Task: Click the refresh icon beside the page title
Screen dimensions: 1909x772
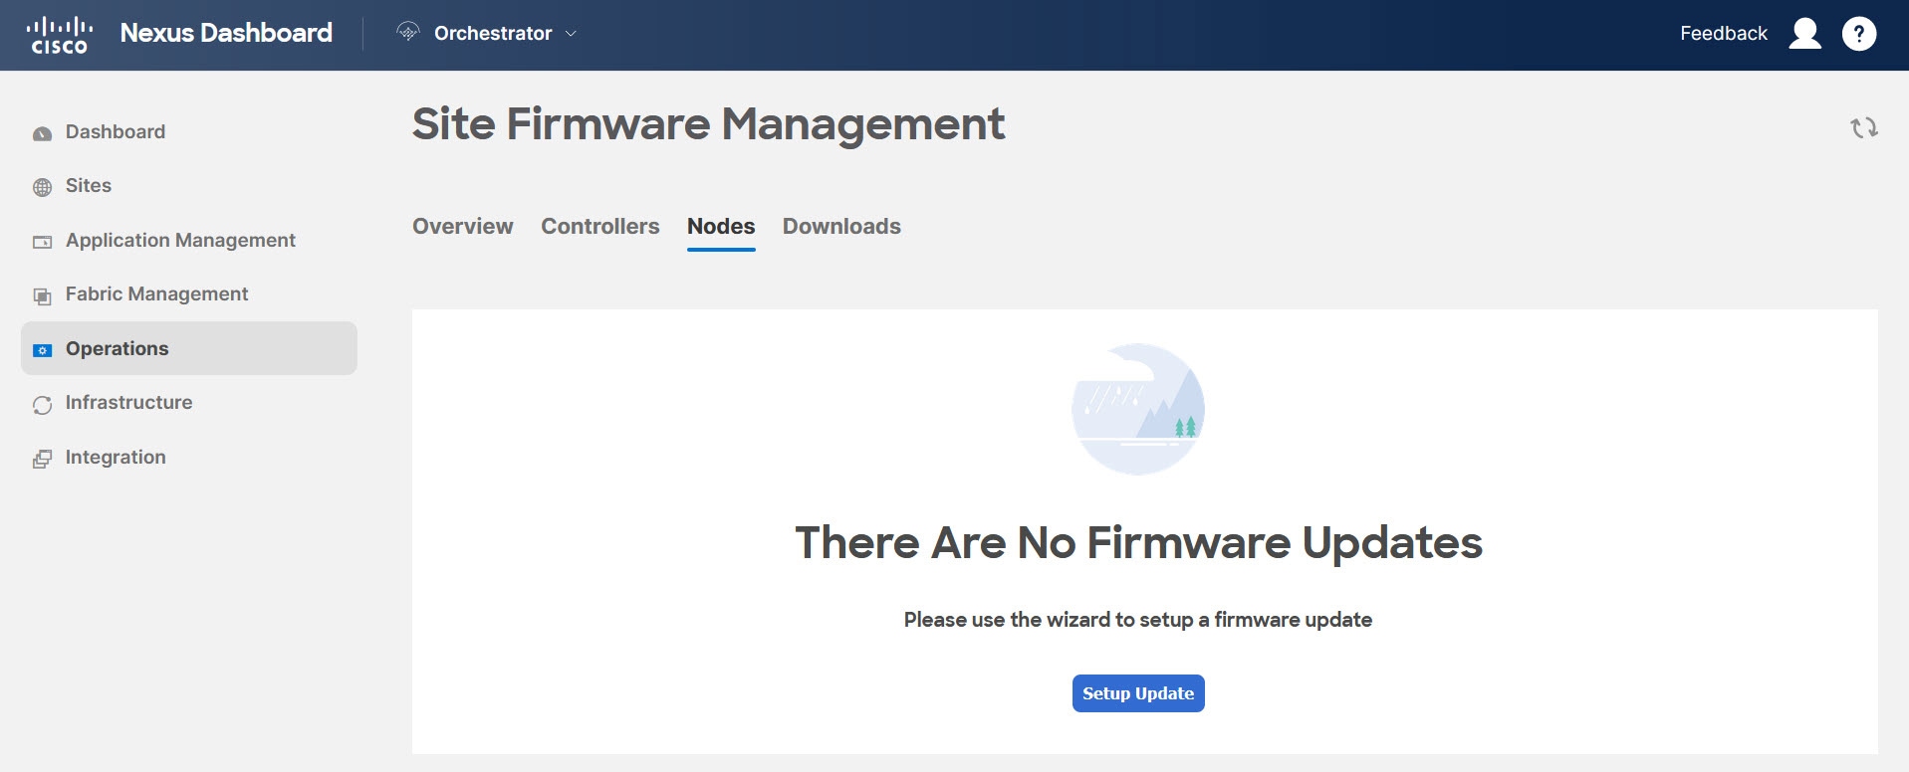Action: pos(1864,127)
